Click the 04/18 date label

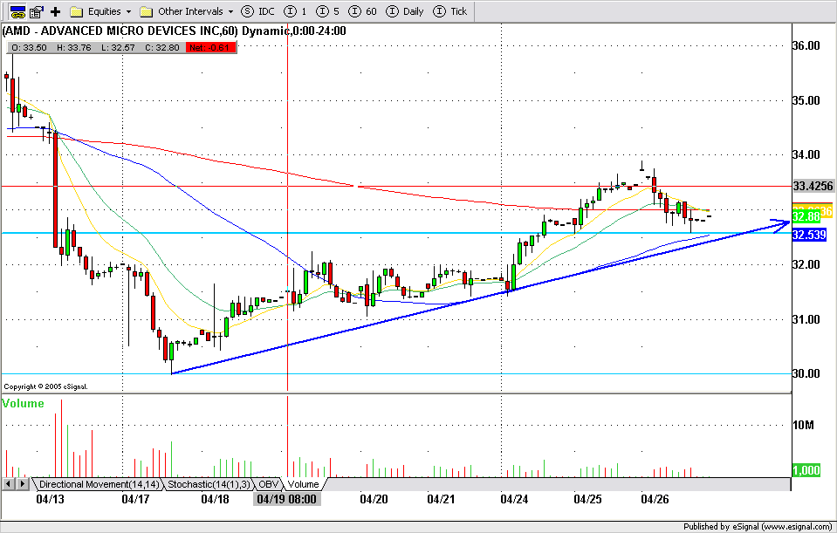215,499
